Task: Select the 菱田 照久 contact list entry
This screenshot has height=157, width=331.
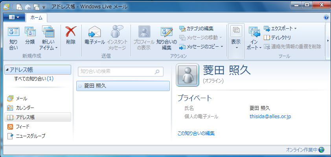Action: (x=123, y=86)
